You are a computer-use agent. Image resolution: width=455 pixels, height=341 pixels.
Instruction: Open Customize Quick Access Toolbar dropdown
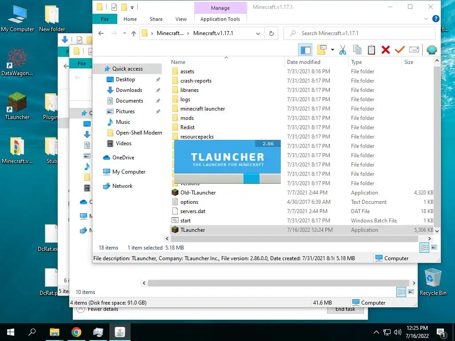(132, 7)
